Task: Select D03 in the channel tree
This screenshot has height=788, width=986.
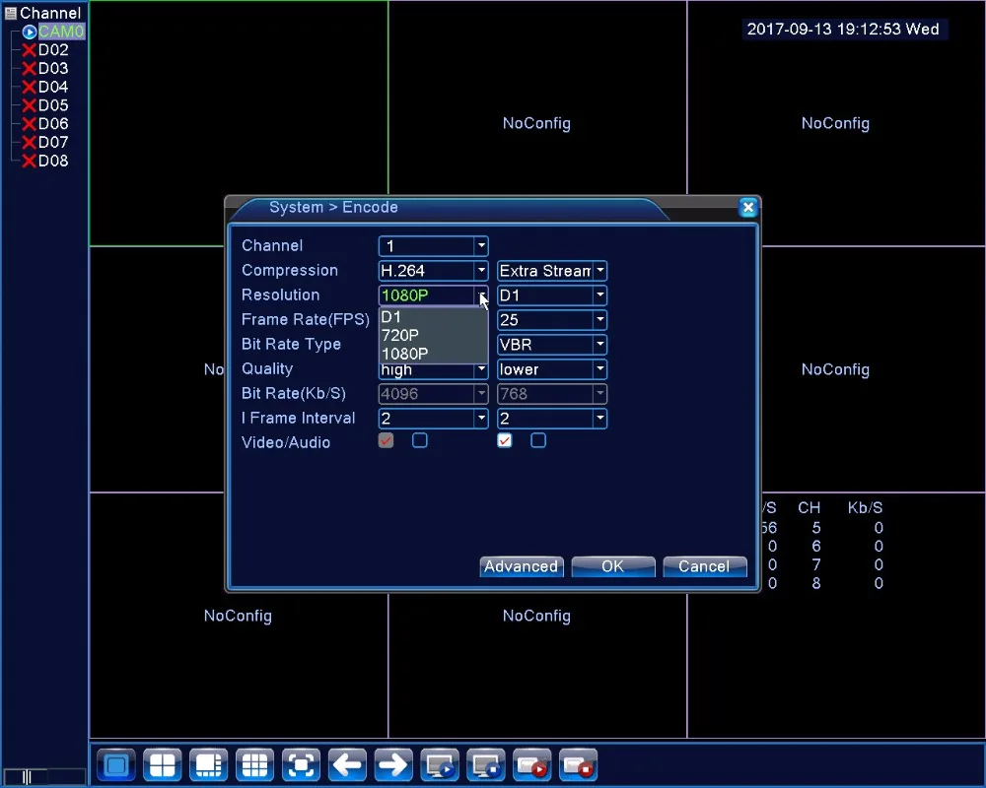Action: click(53, 69)
